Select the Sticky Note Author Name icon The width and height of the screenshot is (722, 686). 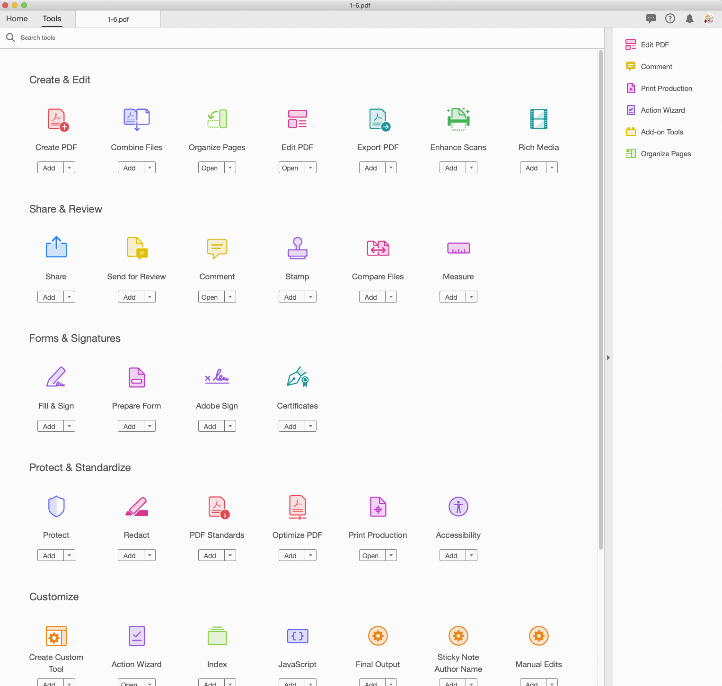click(x=458, y=636)
